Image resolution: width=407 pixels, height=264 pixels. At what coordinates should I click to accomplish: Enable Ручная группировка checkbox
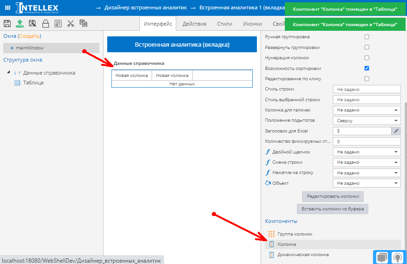pyautogui.click(x=367, y=37)
